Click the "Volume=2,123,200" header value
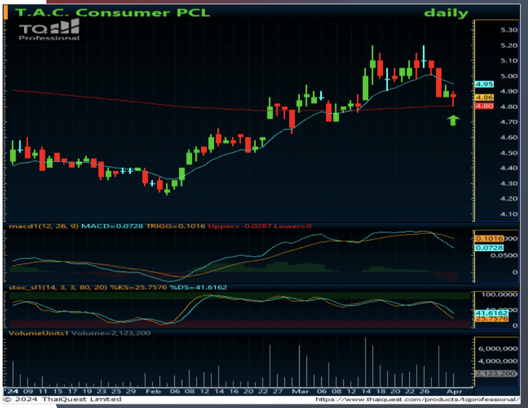 point(111,333)
